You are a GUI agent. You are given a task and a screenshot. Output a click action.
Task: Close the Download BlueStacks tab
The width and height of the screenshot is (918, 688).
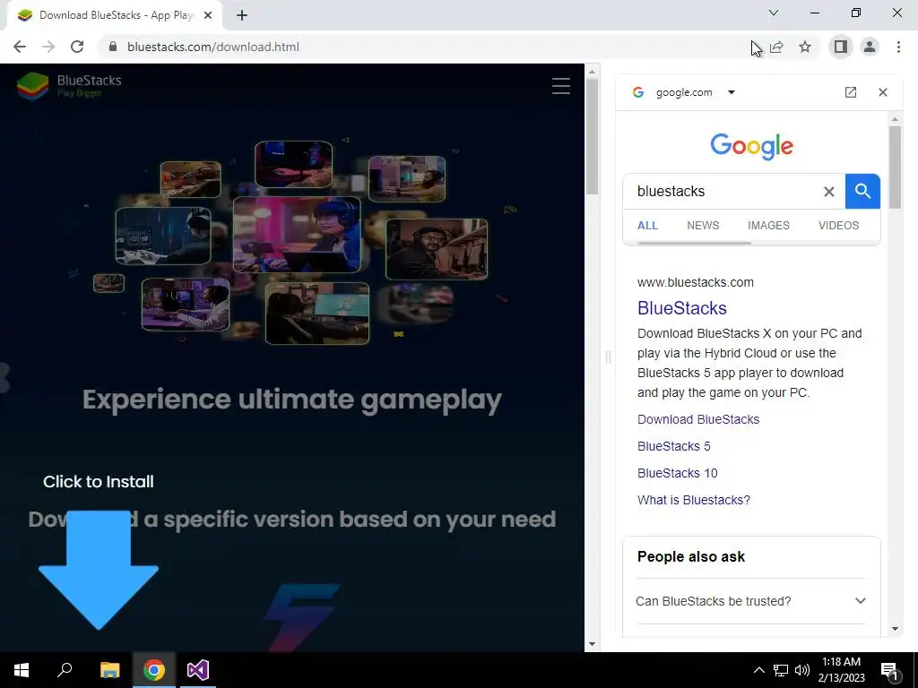208,16
